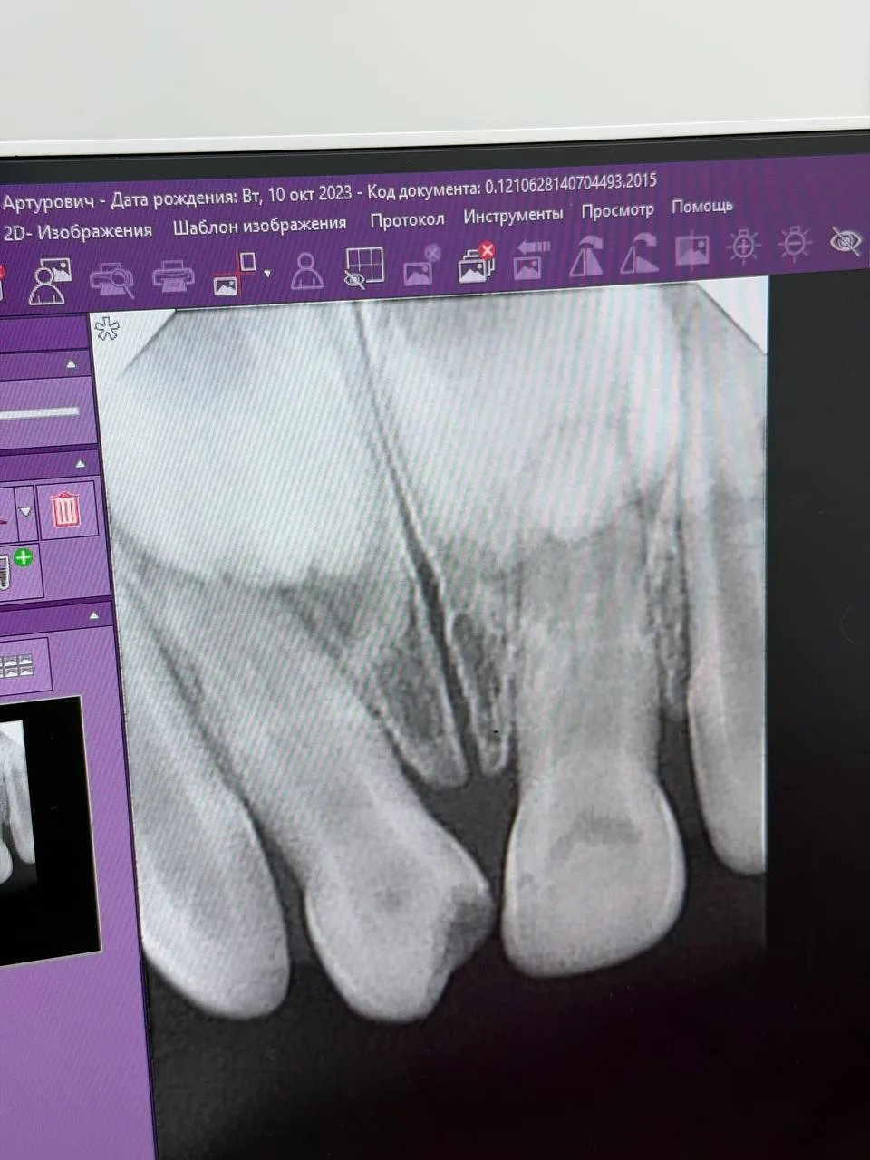The width and height of the screenshot is (870, 1160).
Task: Click the print preview magnifier icon
Action: 112,277
